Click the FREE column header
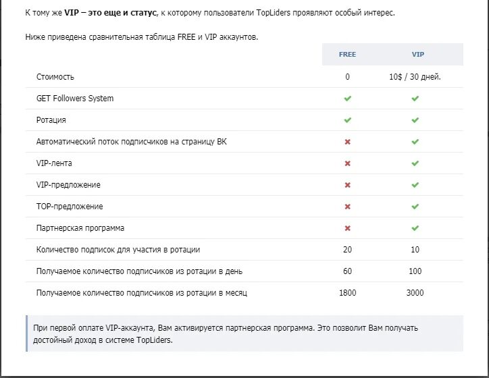This screenshot has height=378, width=489. click(x=347, y=54)
